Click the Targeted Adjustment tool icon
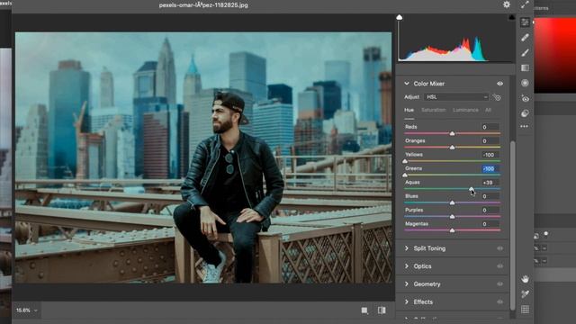The height and width of the screenshot is (324, 576). pos(497,97)
